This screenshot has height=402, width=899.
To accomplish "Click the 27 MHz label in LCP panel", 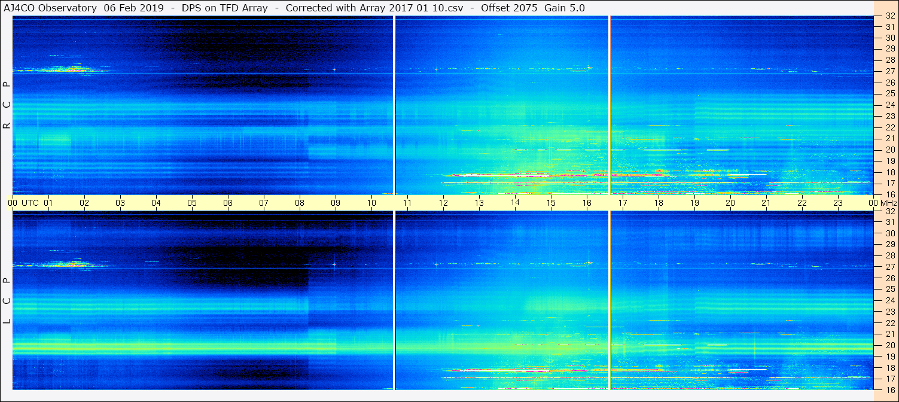I will (x=889, y=267).
